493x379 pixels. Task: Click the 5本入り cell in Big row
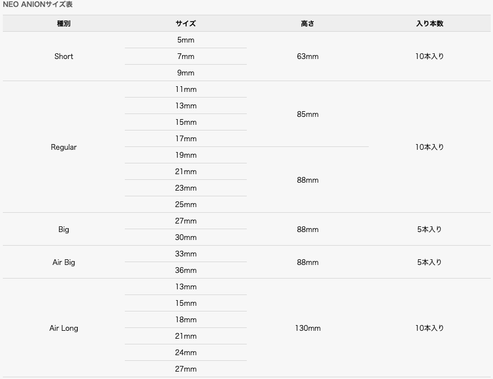[x=429, y=229]
